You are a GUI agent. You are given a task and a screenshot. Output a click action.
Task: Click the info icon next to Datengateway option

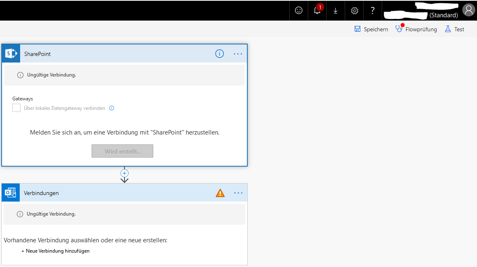[x=112, y=108]
